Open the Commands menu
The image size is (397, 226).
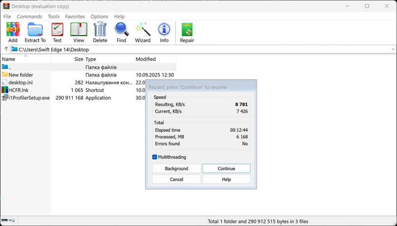pos(29,17)
